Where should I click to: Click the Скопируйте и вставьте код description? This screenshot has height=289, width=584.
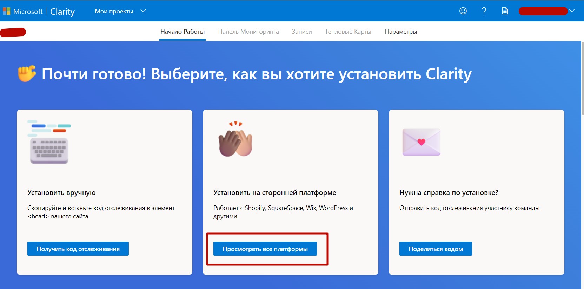101,212
